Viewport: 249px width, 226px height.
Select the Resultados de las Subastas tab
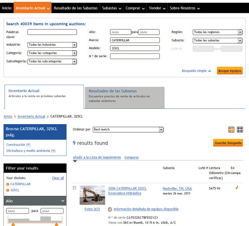click(125, 98)
